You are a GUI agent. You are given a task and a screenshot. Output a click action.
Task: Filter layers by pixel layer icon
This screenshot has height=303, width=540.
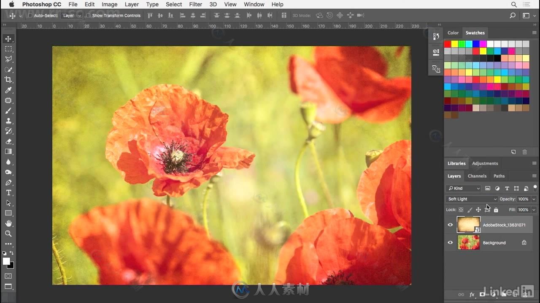[488, 189]
